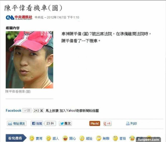
Task: Pick the 無聊 bored reaction face
Action: 99,138
